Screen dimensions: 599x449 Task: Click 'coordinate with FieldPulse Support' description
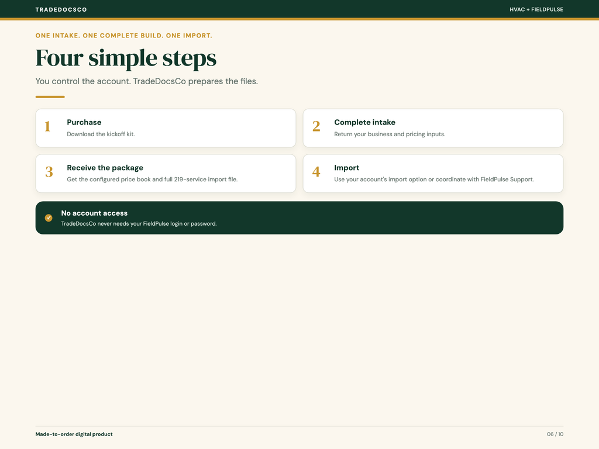[434, 179]
